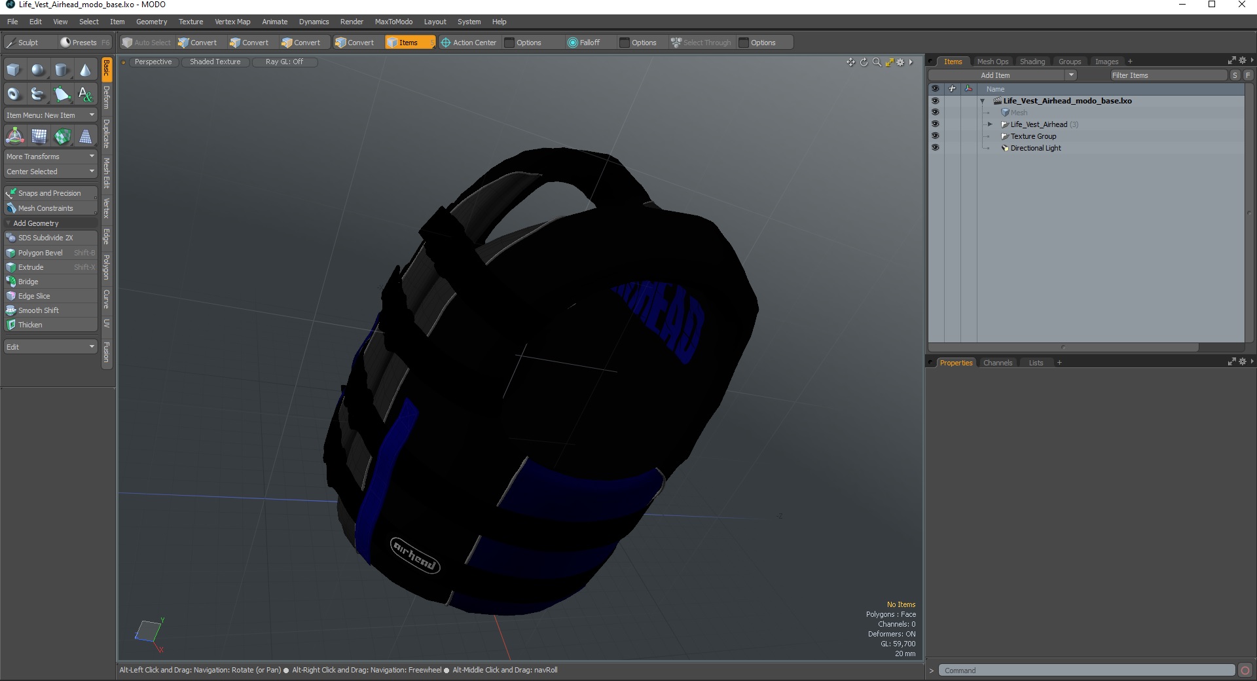Open the Center Selected dropdown
Image resolution: width=1257 pixels, height=681 pixels.
coord(50,172)
